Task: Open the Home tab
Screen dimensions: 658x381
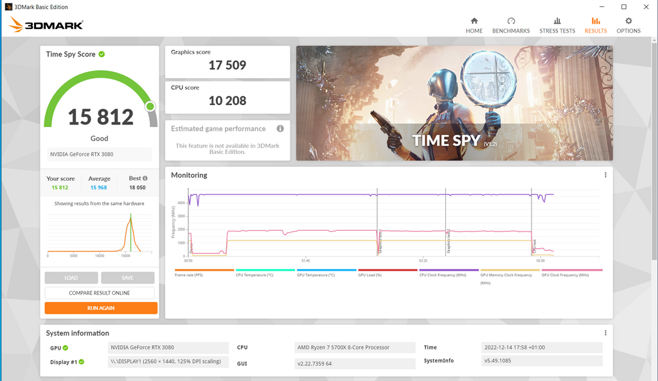Action: point(474,26)
